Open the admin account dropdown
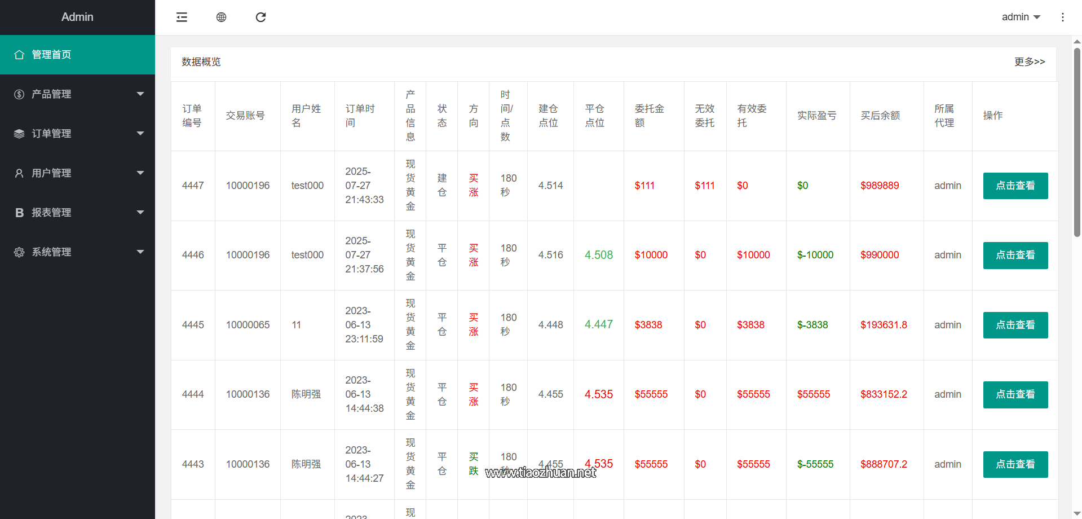 point(1021,17)
